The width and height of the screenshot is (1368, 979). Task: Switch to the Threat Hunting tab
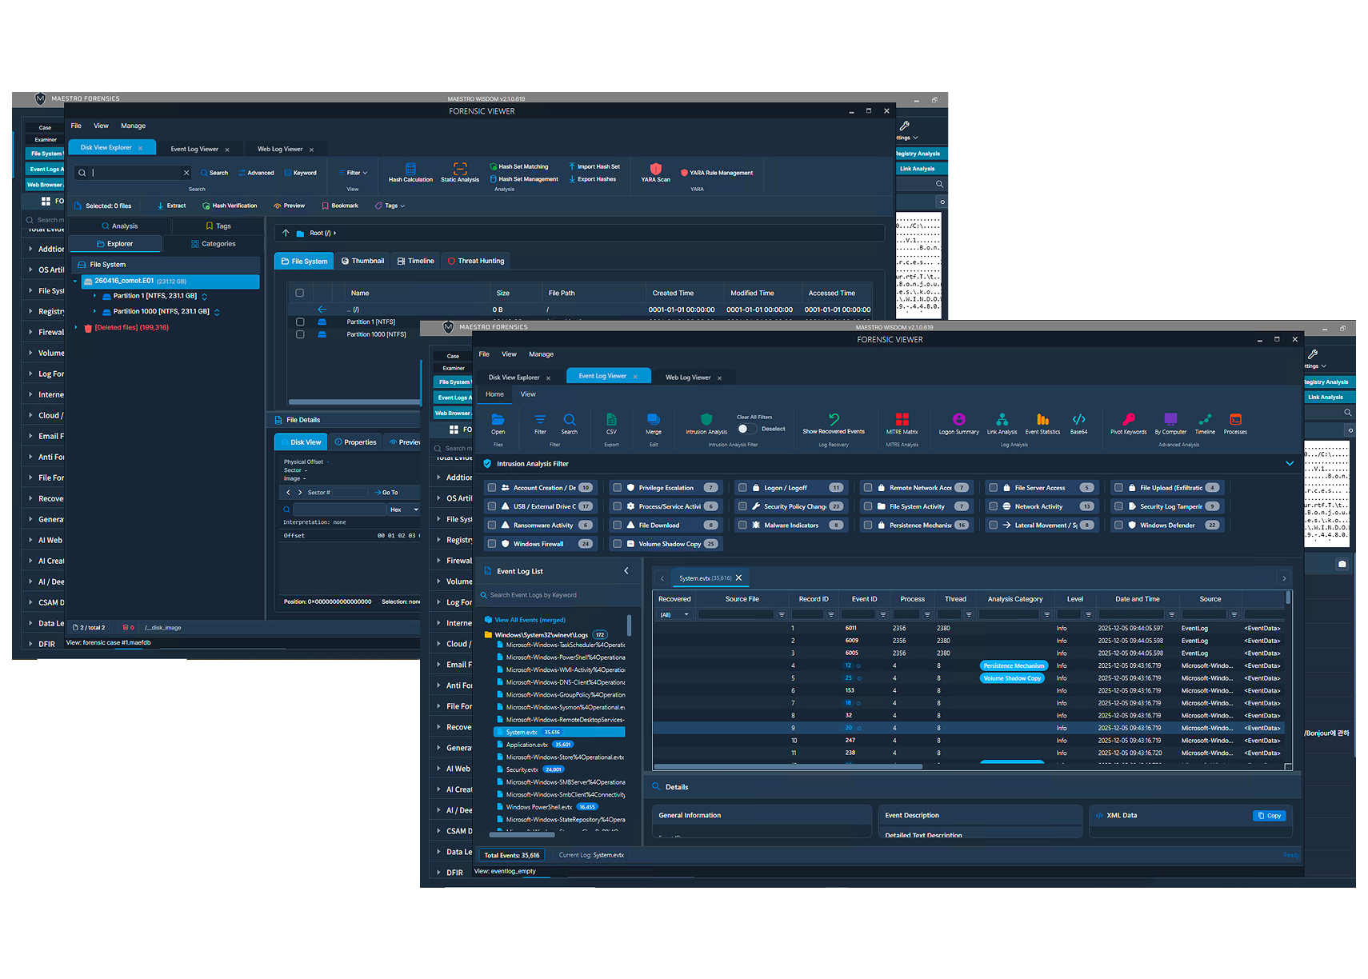475,261
